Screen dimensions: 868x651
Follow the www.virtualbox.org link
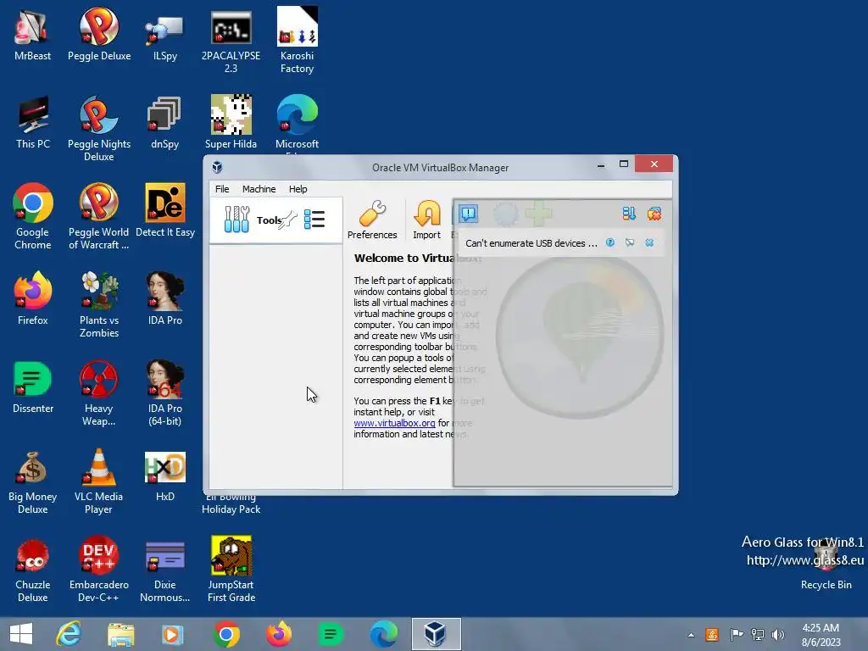point(394,423)
